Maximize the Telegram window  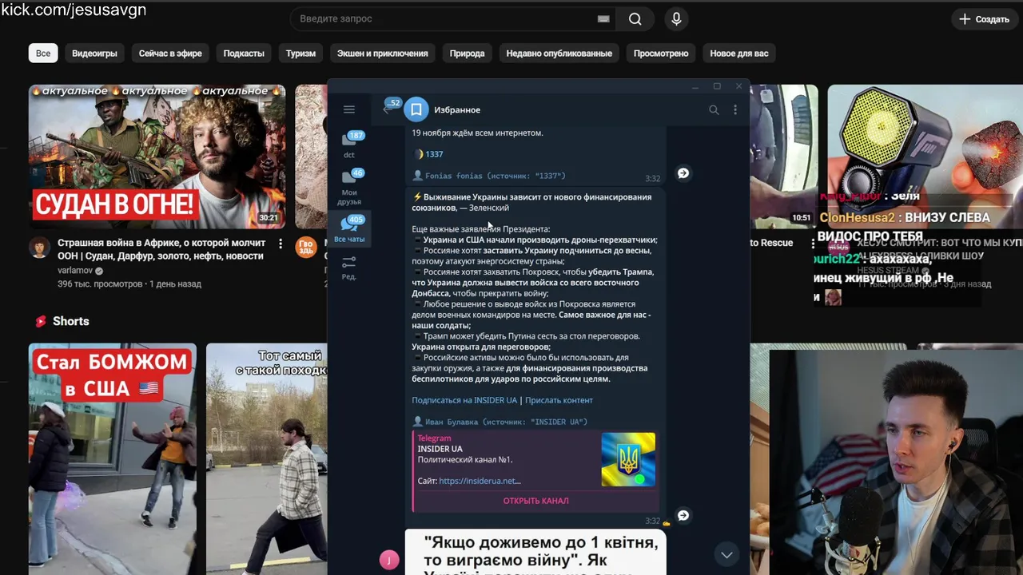point(717,86)
